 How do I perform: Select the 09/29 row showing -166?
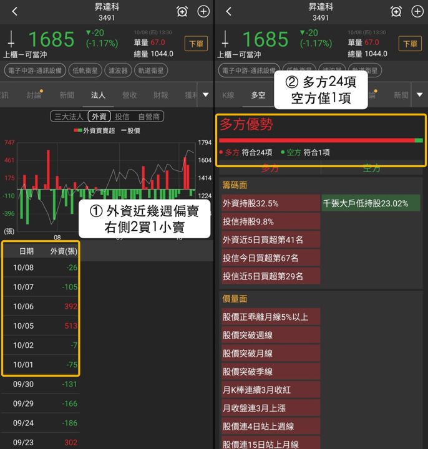pyautogui.click(x=41, y=403)
